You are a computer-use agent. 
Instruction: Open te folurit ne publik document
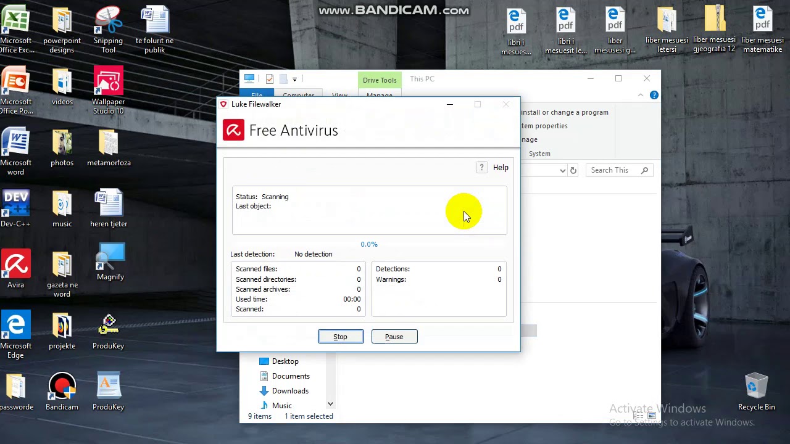point(154,29)
